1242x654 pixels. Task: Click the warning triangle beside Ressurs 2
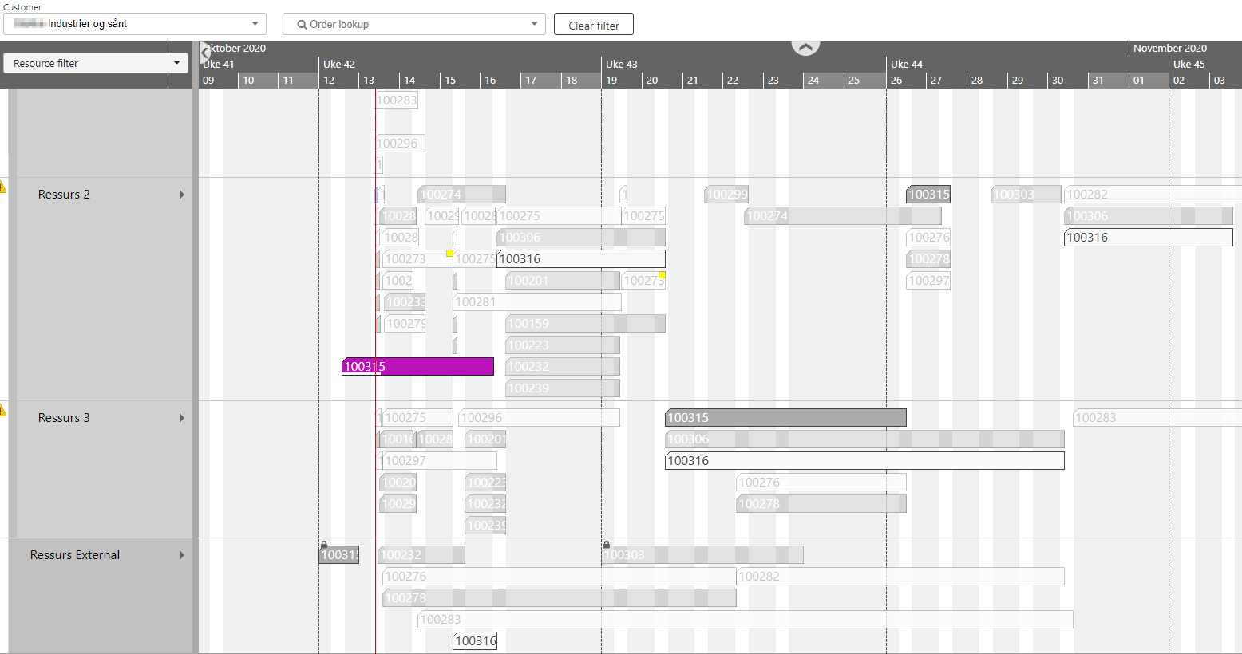tap(3, 186)
